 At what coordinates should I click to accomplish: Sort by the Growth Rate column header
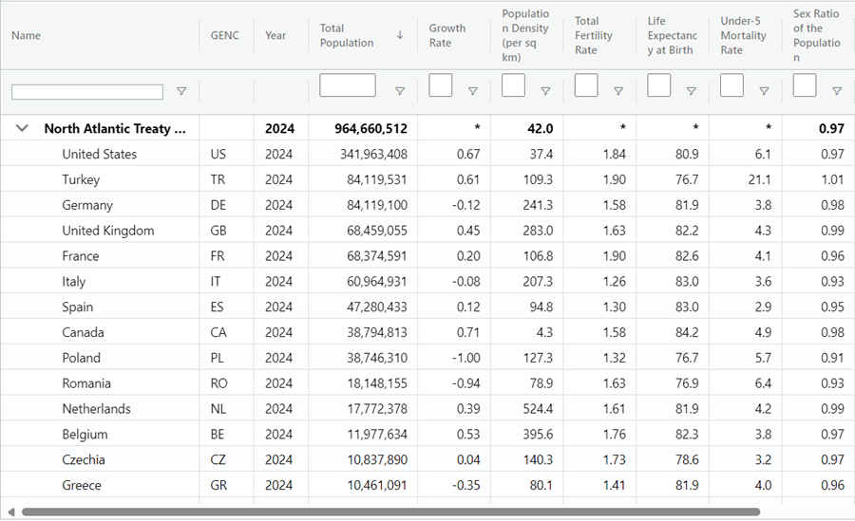click(x=447, y=35)
